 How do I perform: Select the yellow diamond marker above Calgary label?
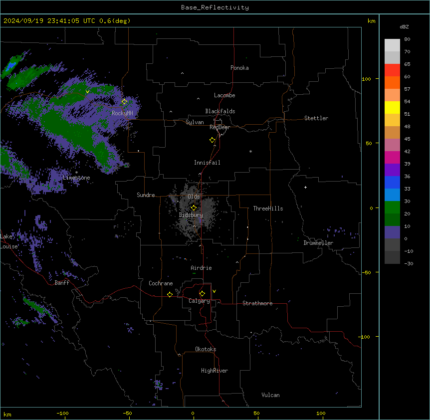click(x=202, y=293)
